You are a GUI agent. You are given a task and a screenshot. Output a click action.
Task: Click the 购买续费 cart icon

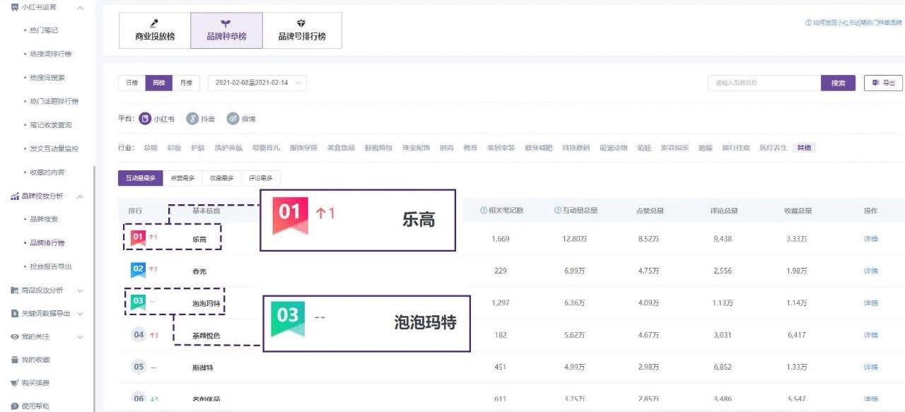15,383
